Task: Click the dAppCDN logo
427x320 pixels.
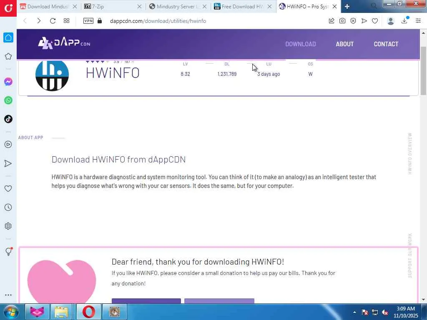Action: pos(64,43)
